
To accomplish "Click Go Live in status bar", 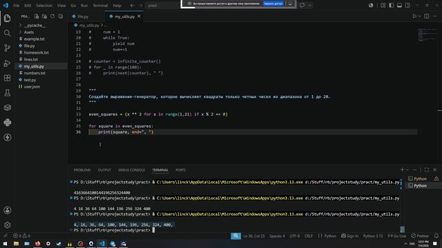I will 397,236.
